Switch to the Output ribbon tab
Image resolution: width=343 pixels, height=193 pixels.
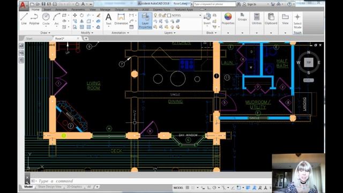[x=119, y=10]
